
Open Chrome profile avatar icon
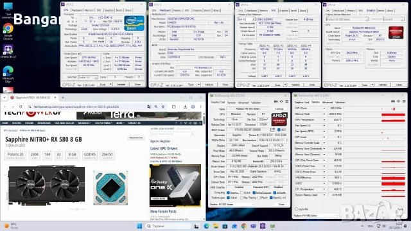tap(193, 107)
